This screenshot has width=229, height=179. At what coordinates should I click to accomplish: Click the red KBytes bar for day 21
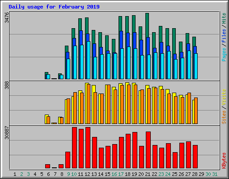[148, 150]
